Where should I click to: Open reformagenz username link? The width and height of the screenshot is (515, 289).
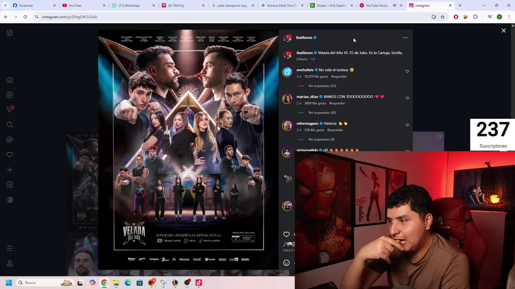[307, 124]
